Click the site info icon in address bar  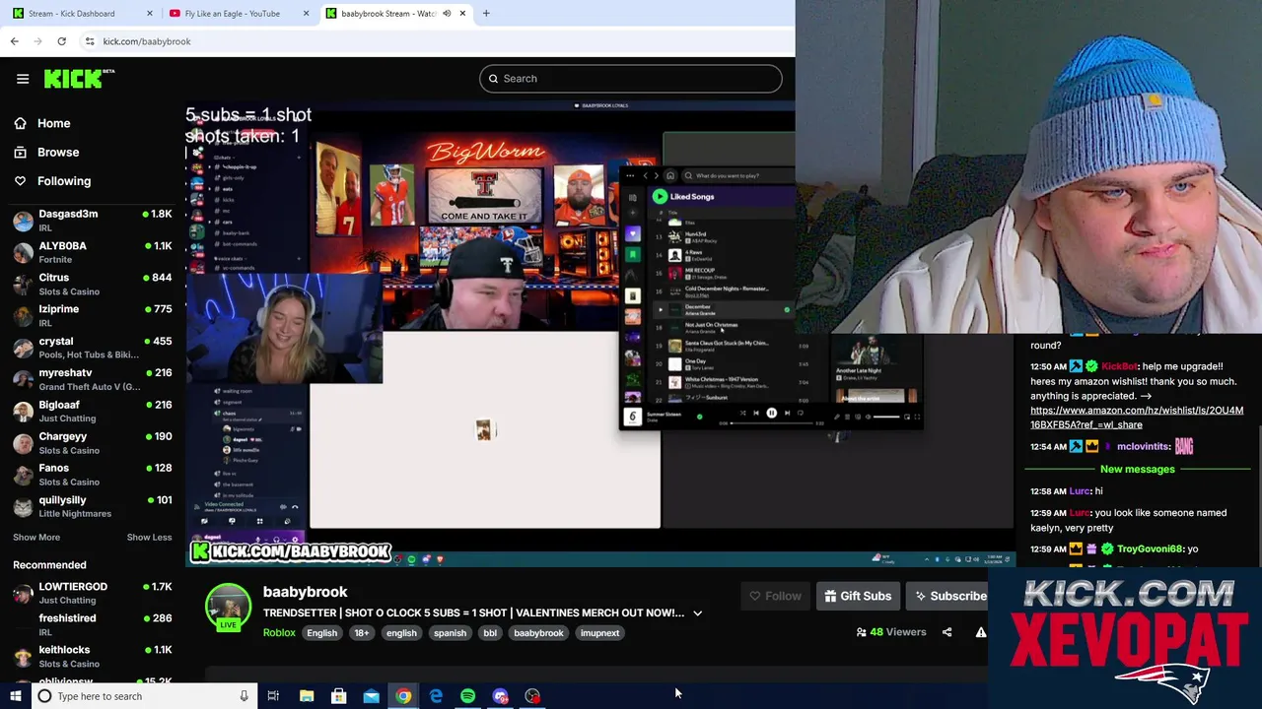(x=90, y=41)
